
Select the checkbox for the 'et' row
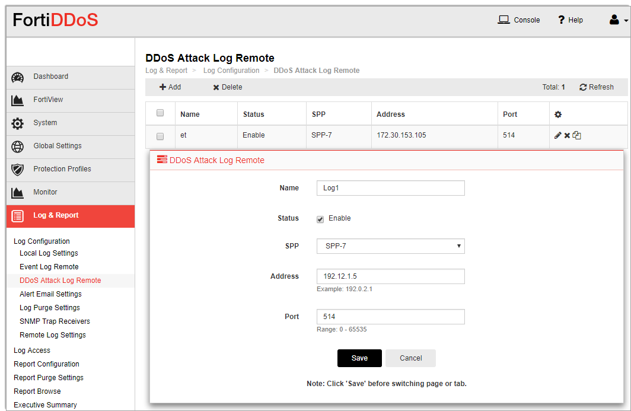coord(160,136)
